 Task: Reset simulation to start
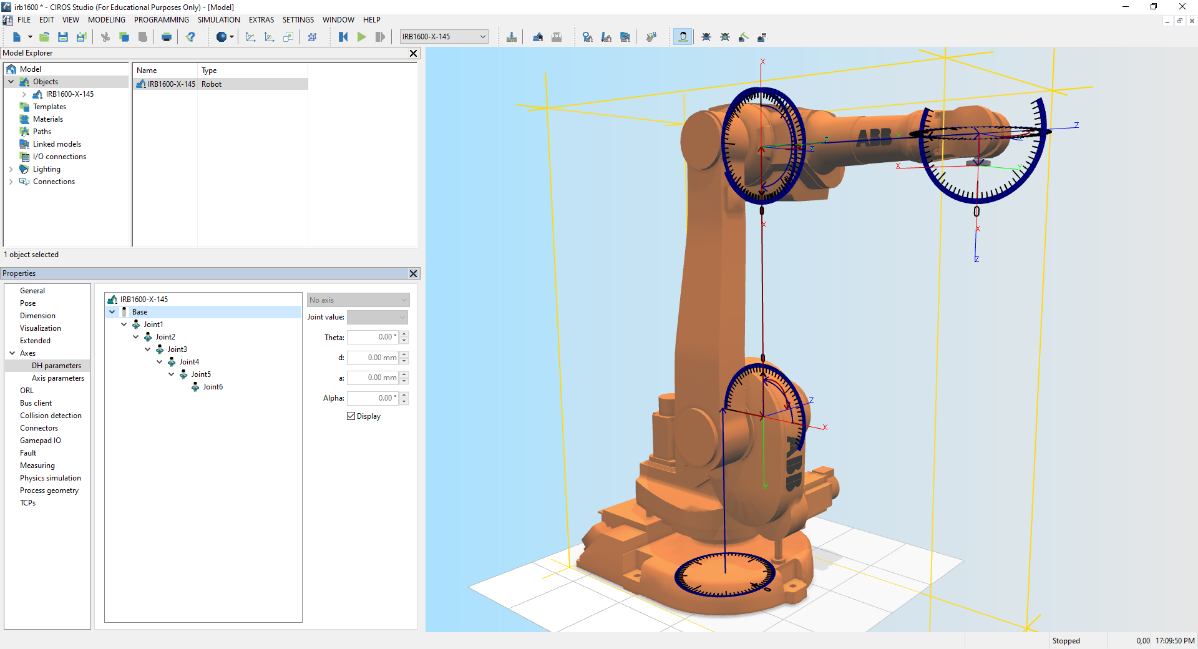[x=343, y=37]
